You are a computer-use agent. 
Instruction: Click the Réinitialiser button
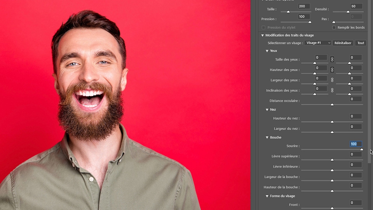[x=343, y=43]
